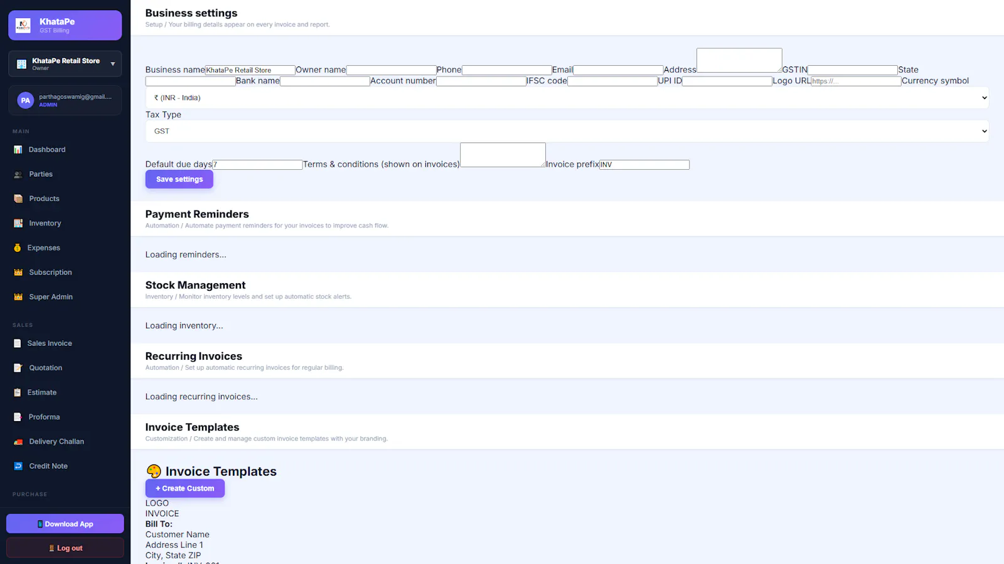Click the phone icon on the Download App button
This screenshot has height=564, width=1004.
[x=40, y=524]
